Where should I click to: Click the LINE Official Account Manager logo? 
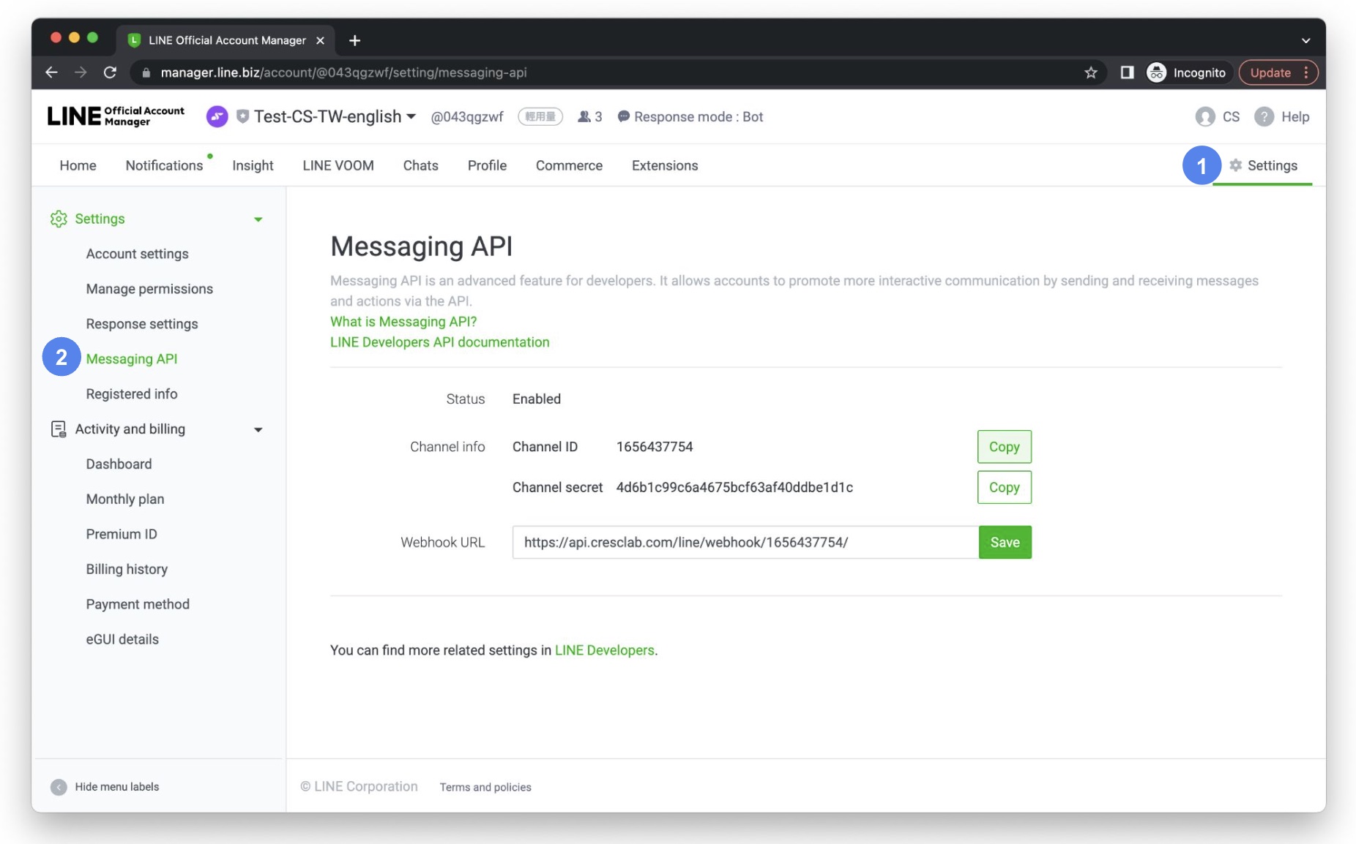[x=114, y=116]
